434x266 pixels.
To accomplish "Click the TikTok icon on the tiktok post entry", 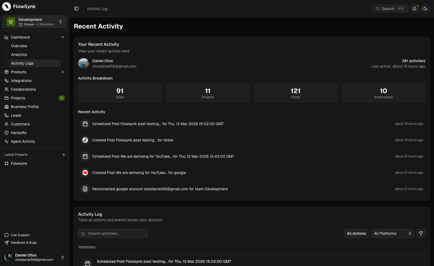I will pyautogui.click(x=85, y=140).
